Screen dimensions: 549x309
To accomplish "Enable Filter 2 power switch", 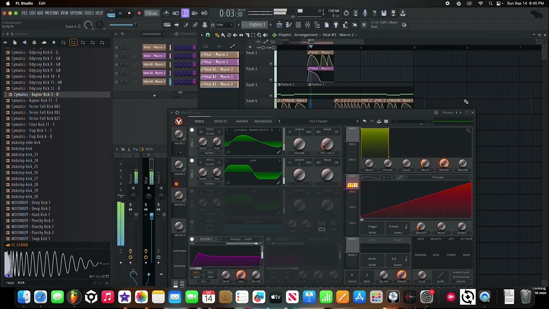I will (268, 239).
